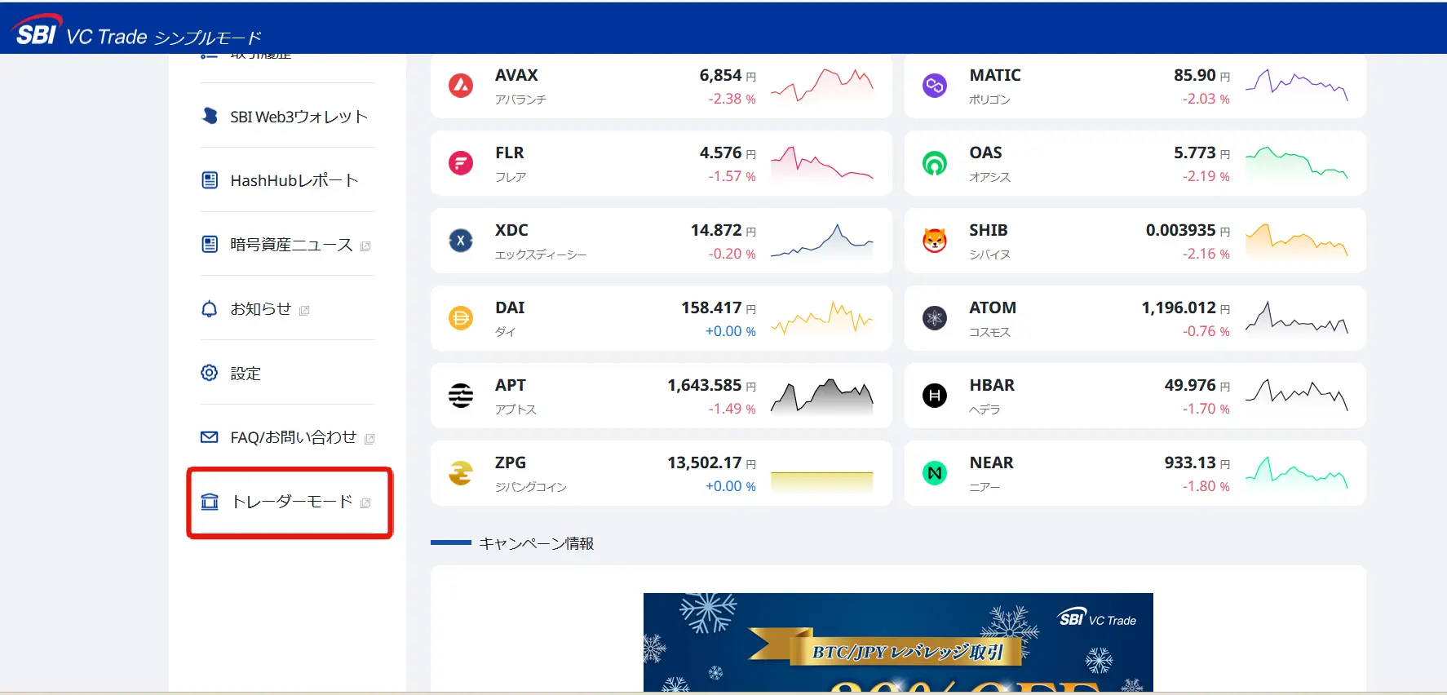The height and width of the screenshot is (695, 1447).
Task: Click the MATIC coin icon
Action: click(935, 86)
